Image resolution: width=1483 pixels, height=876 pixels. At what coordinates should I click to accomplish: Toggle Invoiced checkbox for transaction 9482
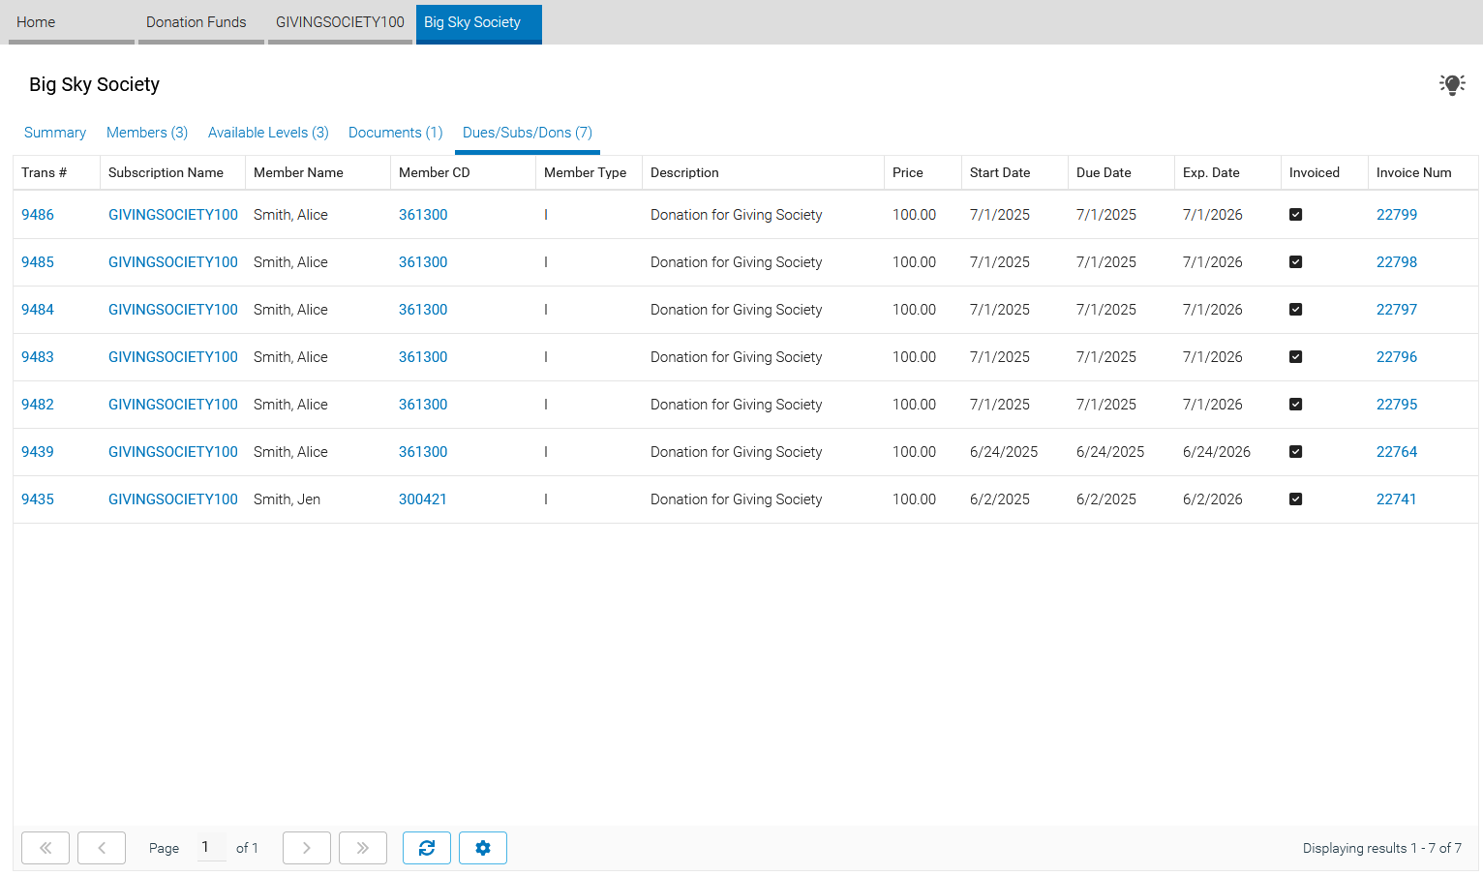point(1295,405)
